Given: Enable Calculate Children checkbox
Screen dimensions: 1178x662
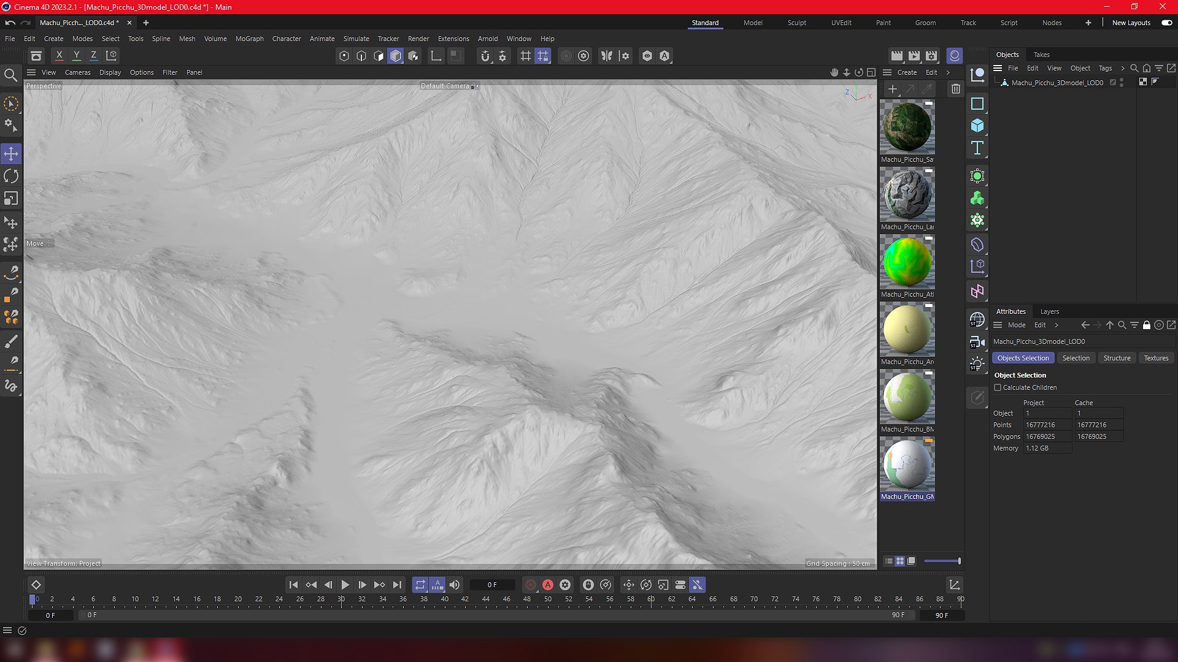Looking at the screenshot, I should coord(998,387).
